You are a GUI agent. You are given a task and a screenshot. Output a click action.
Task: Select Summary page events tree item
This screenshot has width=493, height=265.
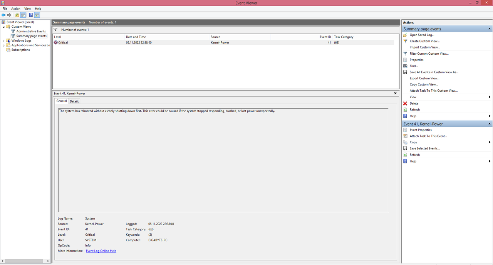click(x=31, y=36)
